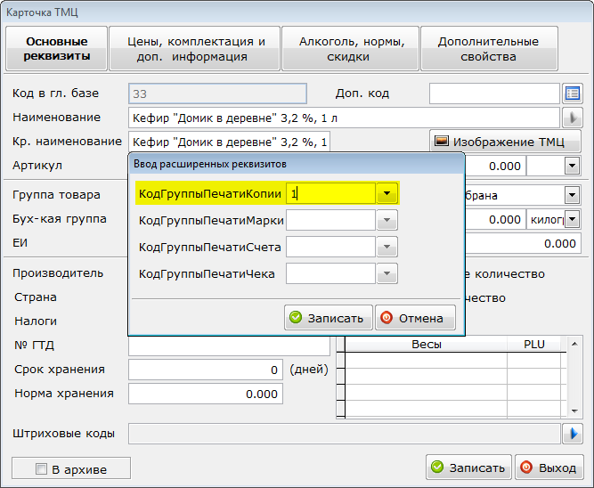Open the additional code list icon

click(x=572, y=94)
